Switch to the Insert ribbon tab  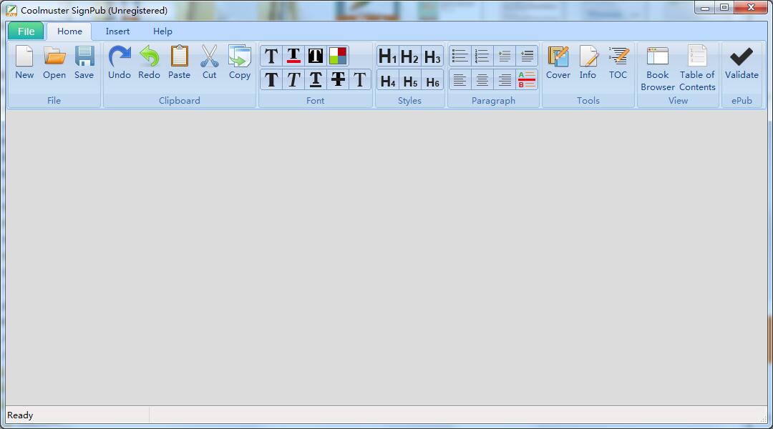pos(117,31)
